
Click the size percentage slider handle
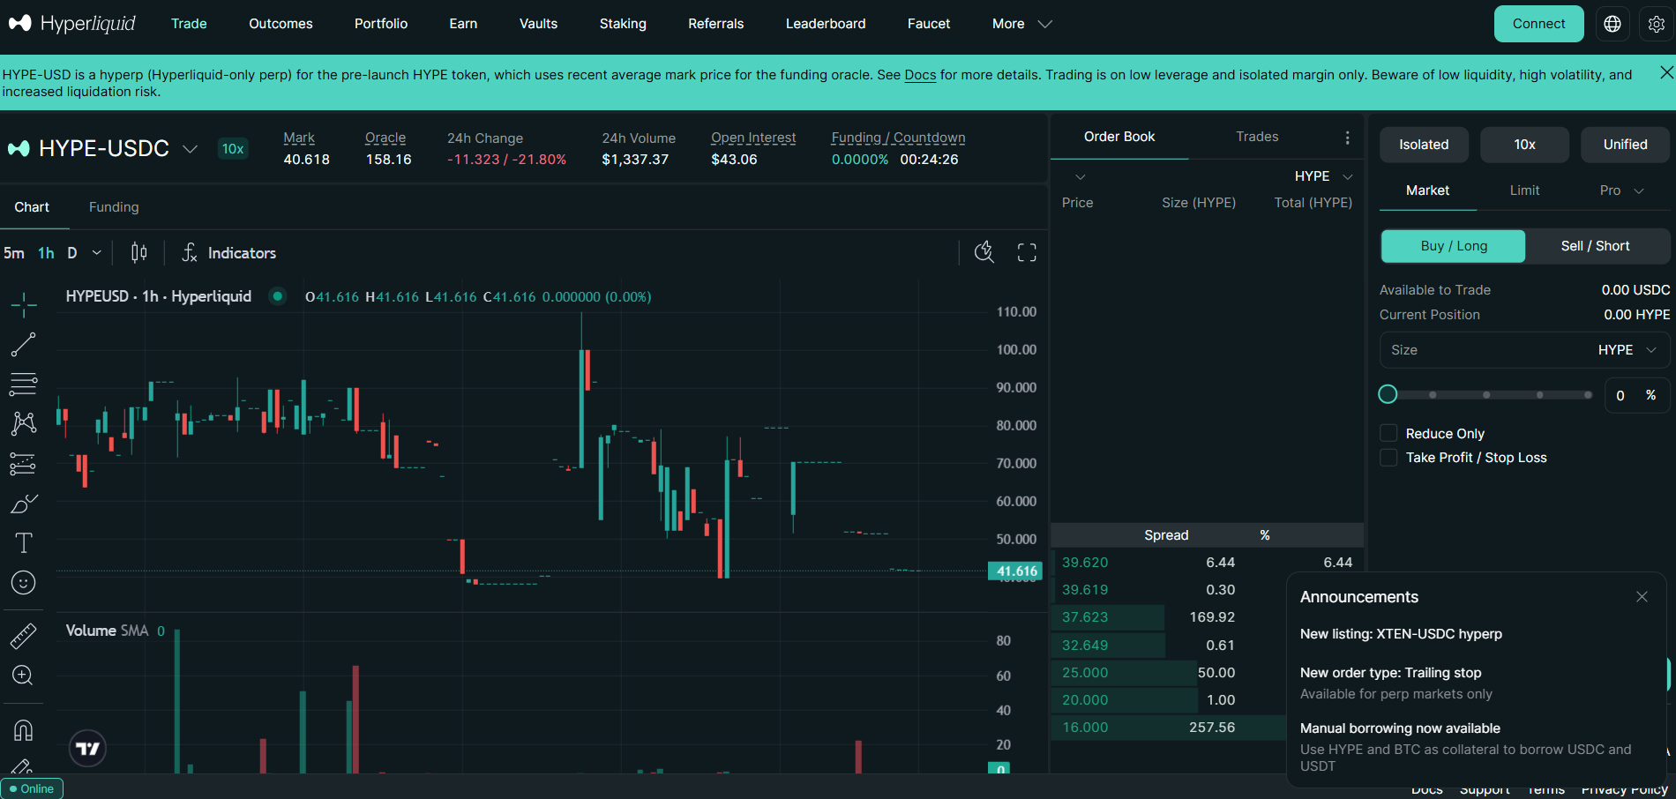coord(1388,394)
